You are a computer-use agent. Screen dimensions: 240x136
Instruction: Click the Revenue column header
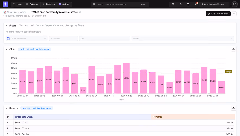click(193, 117)
